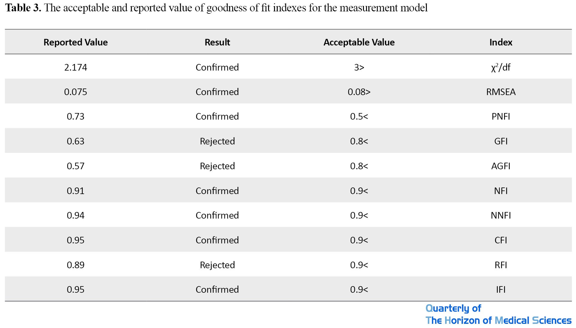Click the Index column header
Screen dimensions: 576x328
pyautogui.click(x=501, y=42)
